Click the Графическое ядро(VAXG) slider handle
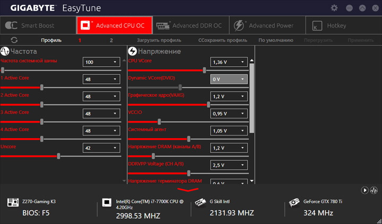Screen dimensions: 382x224 [x=209, y=105]
